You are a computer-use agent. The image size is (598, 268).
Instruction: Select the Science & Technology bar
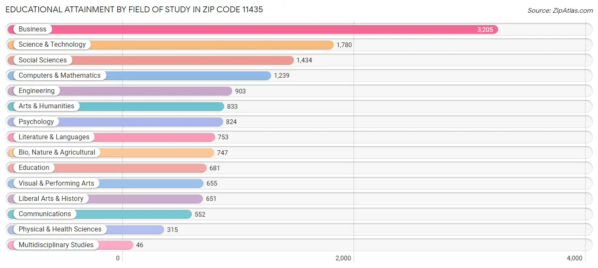[213, 45]
